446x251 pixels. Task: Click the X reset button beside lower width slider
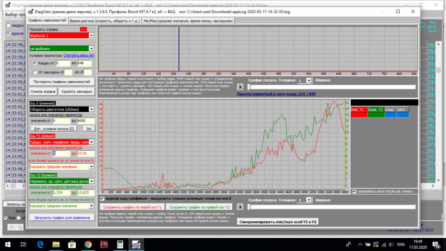[240, 207]
